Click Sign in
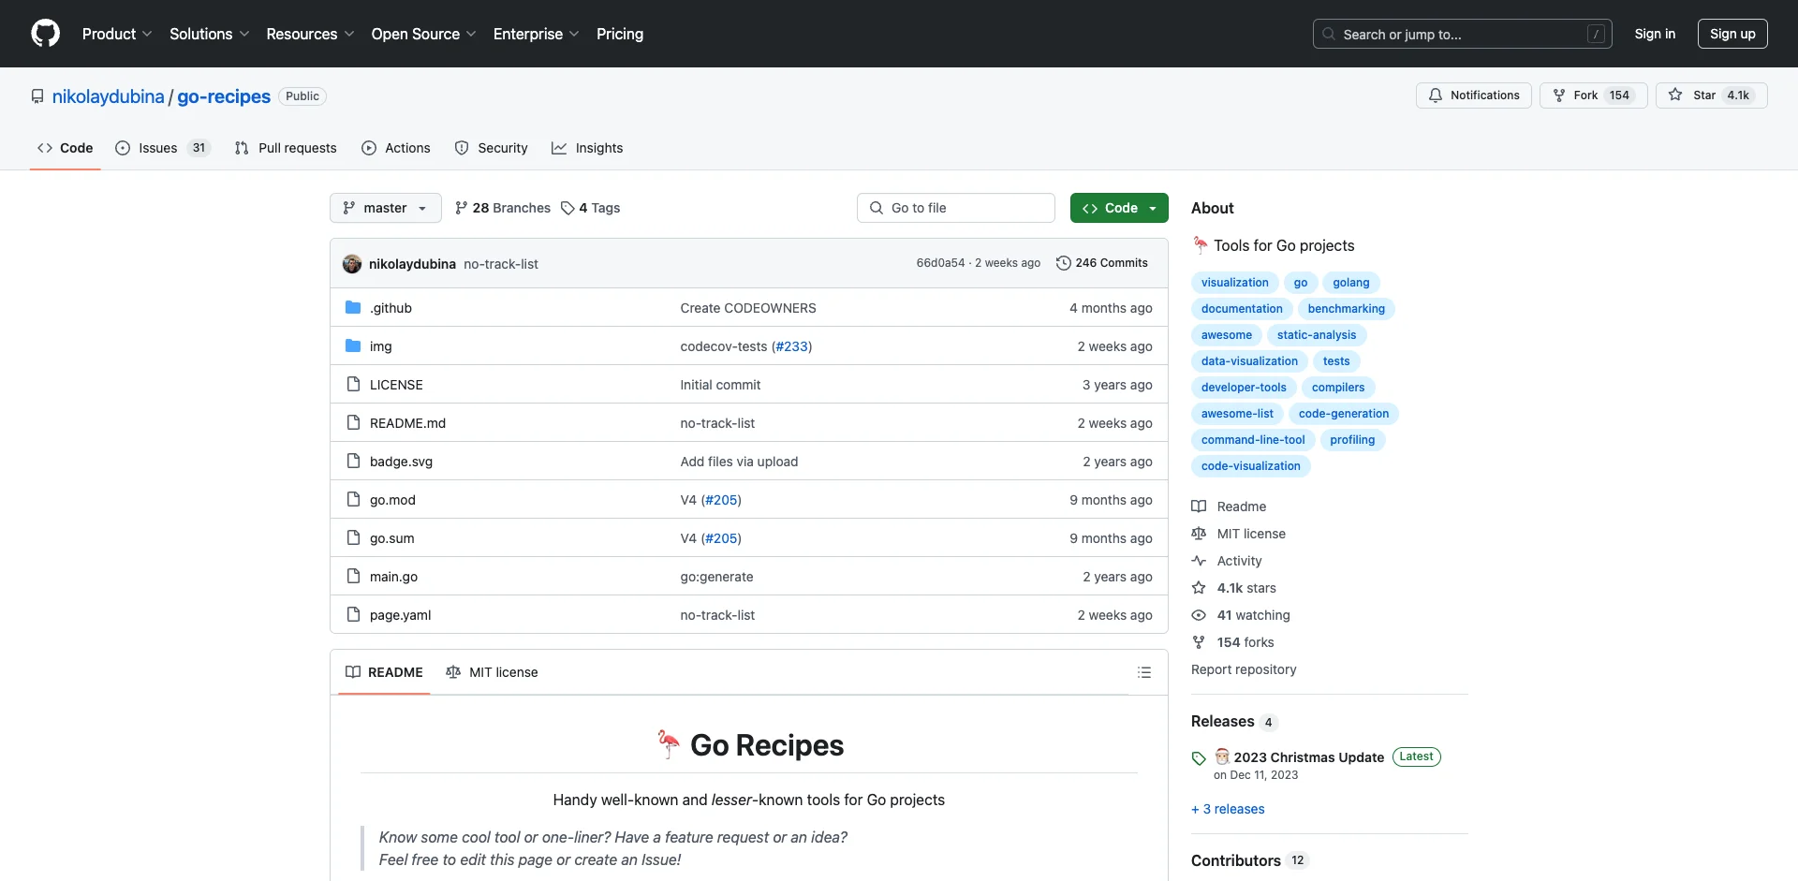Screen dimensions: 1798x881 tap(1655, 34)
